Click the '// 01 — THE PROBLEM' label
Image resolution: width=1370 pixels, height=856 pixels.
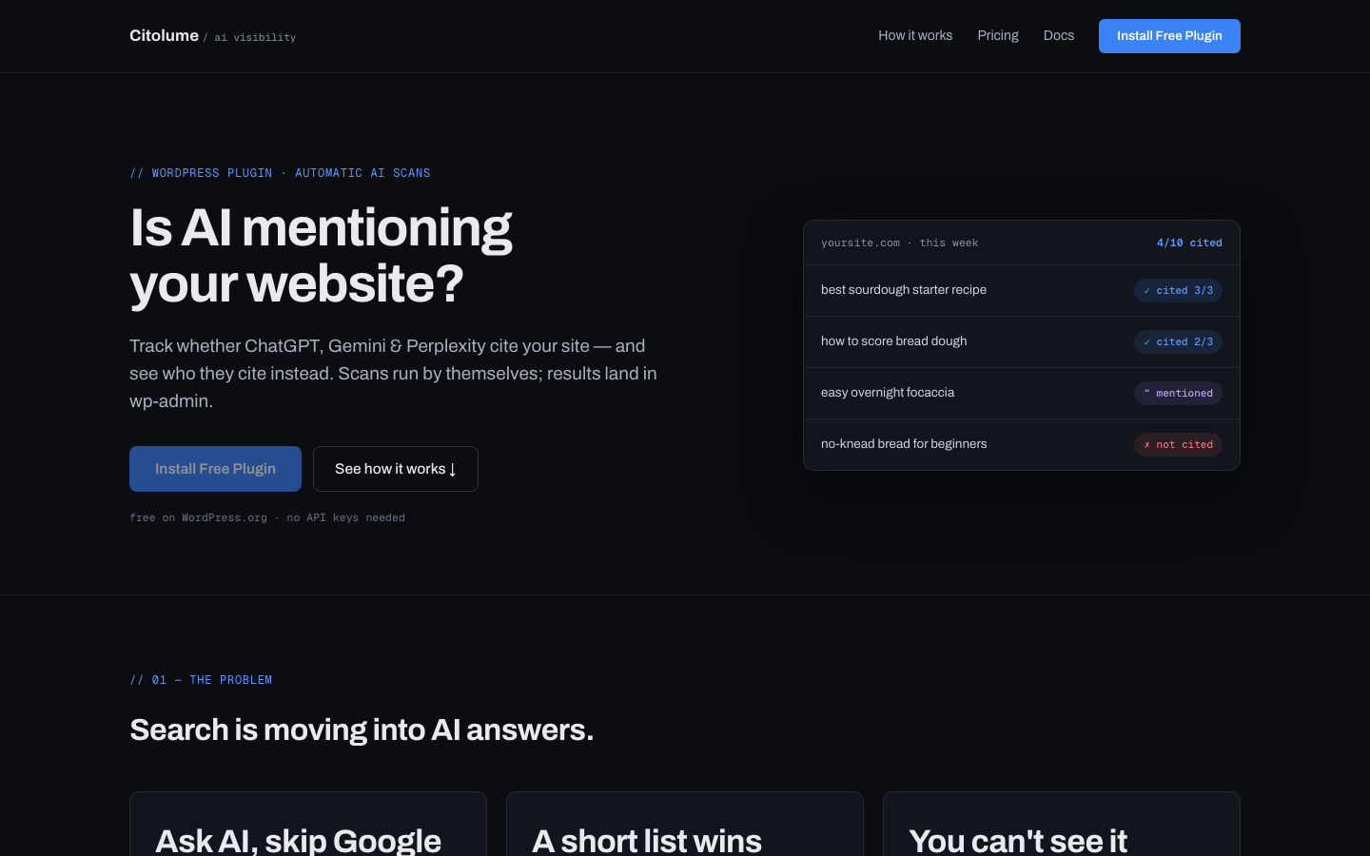(201, 679)
